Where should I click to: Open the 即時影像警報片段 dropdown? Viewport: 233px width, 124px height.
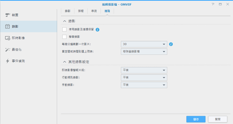point(144,70)
